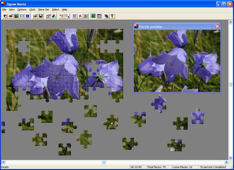Select the loose piece with white dot
Viewport: 234px width, 170px height.
111,122
